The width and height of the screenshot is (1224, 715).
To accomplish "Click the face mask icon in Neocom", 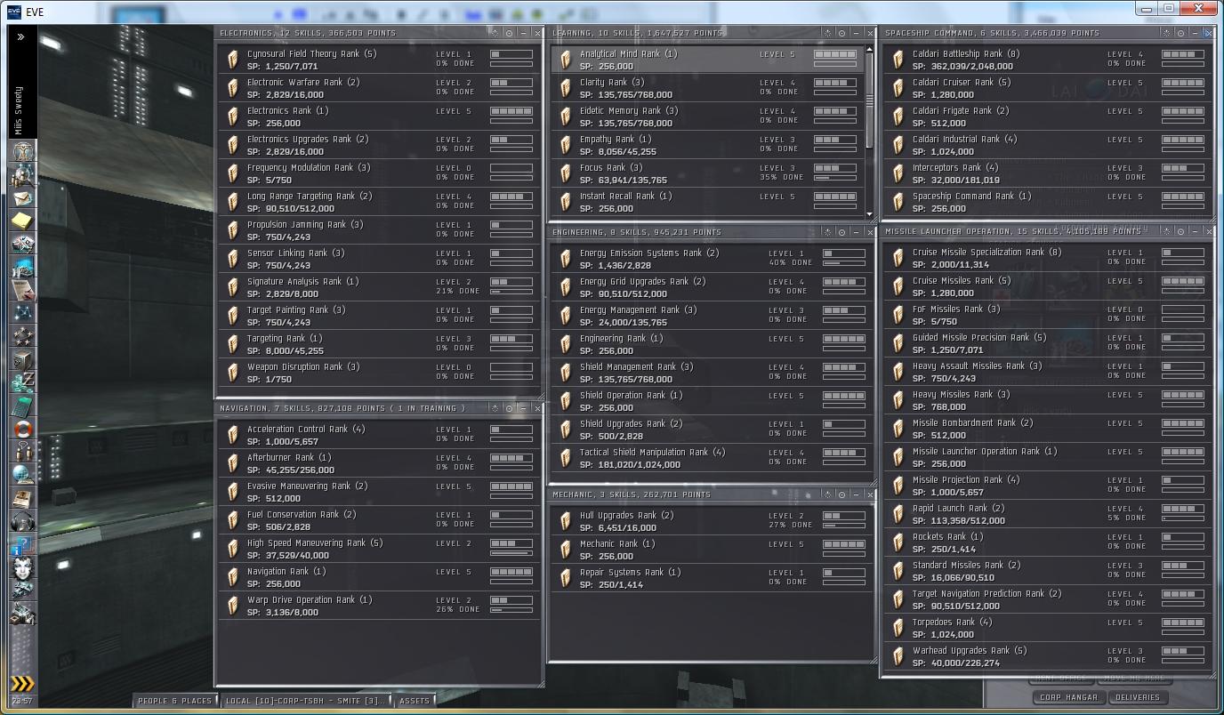I will [22, 568].
